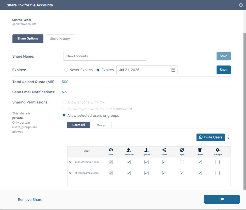Select Allow anyone with link
The width and height of the screenshot is (246, 210).
64,102
